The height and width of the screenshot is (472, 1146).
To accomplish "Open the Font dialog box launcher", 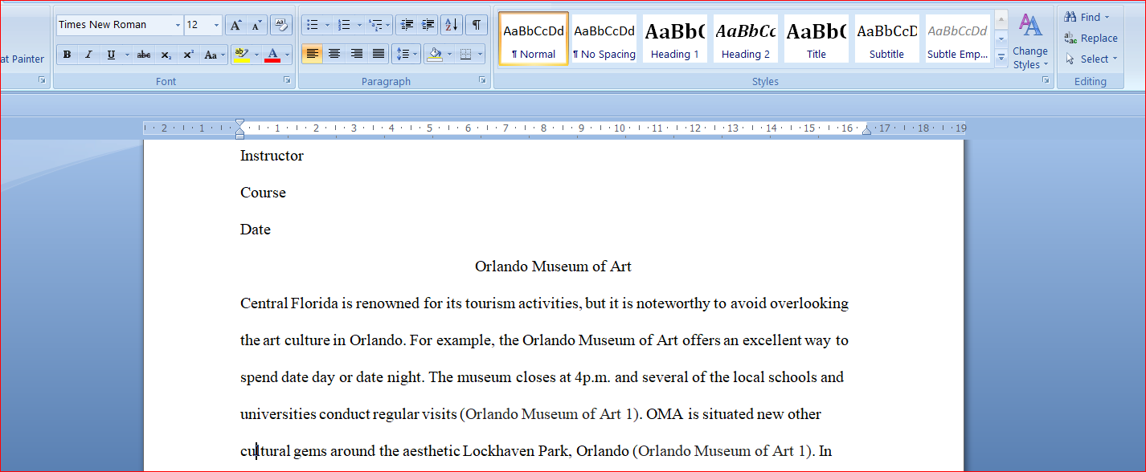I will coord(287,80).
